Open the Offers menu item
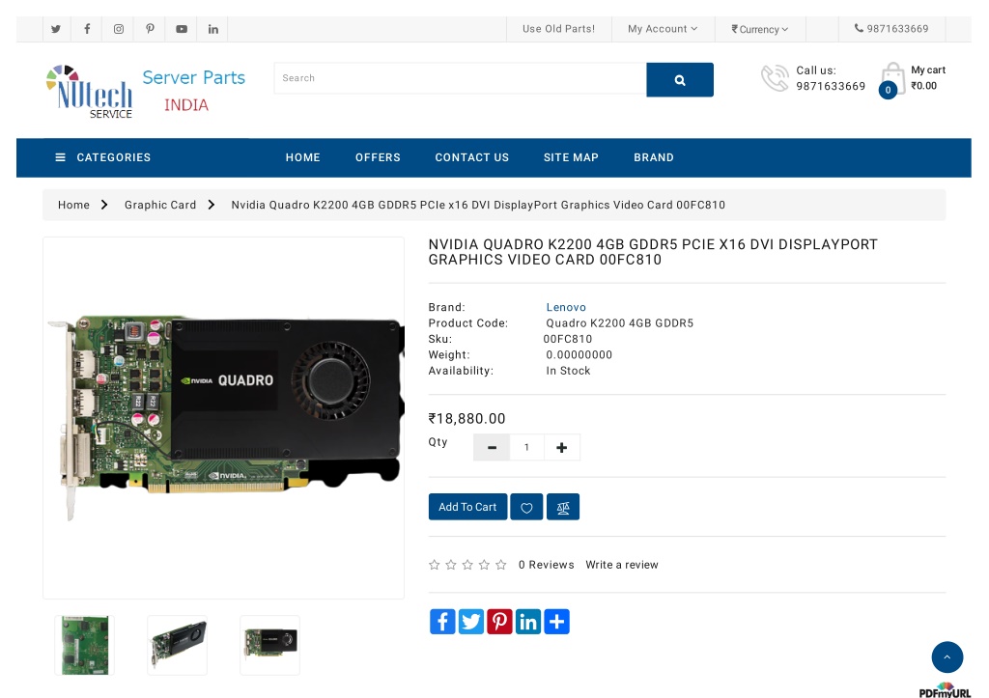The width and height of the screenshot is (989, 698). (x=378, y=157)
